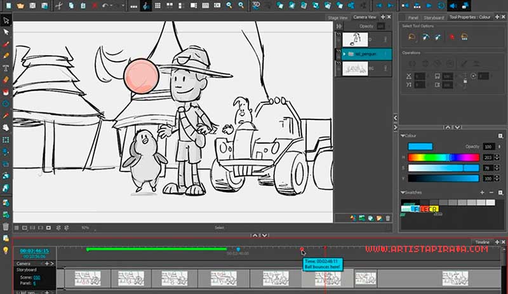Viewport: 508px width, 294px height.
Task: Click the Copy icon in top toolbar
Action: [71, 6]
